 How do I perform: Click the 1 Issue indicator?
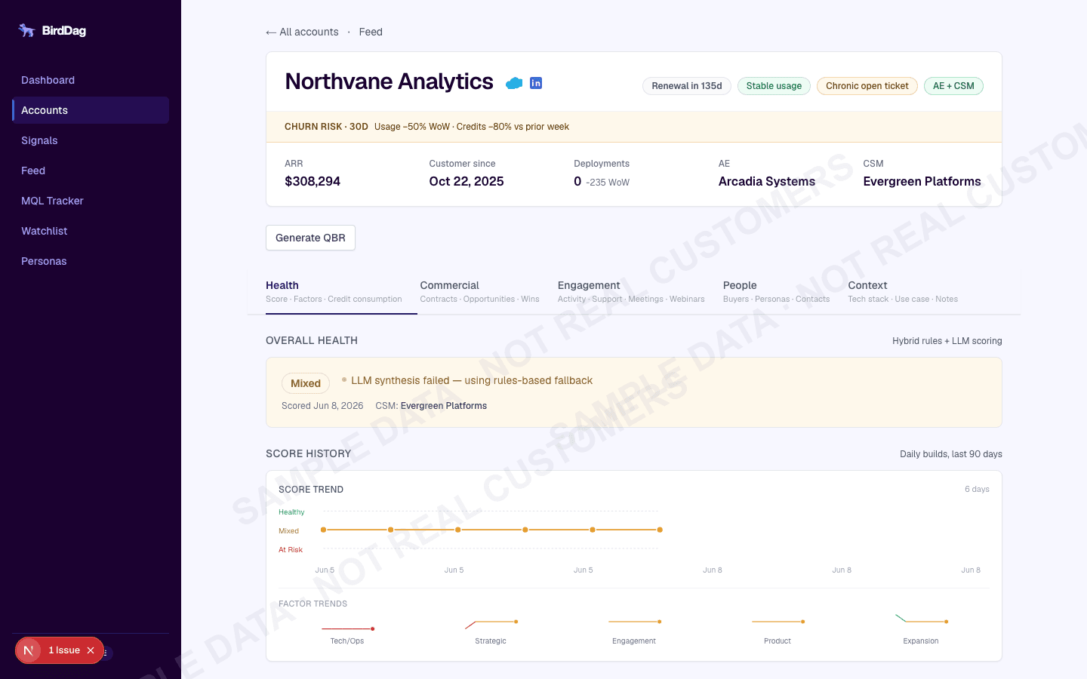click(64, 650)
